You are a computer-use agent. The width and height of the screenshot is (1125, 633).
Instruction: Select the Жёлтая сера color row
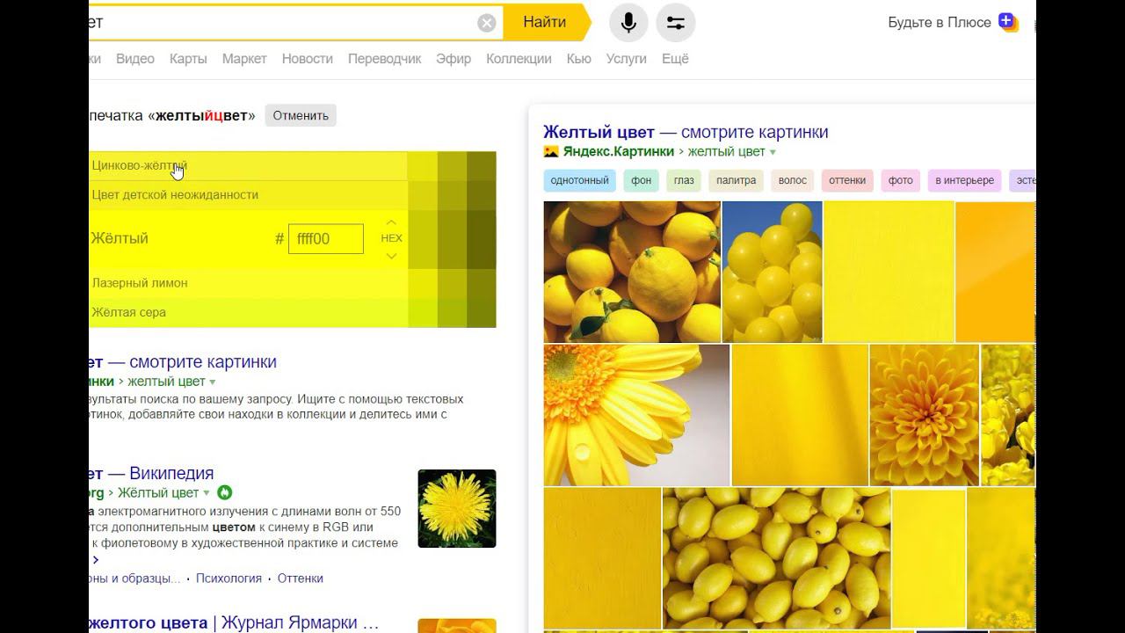(x=248, y=312)
